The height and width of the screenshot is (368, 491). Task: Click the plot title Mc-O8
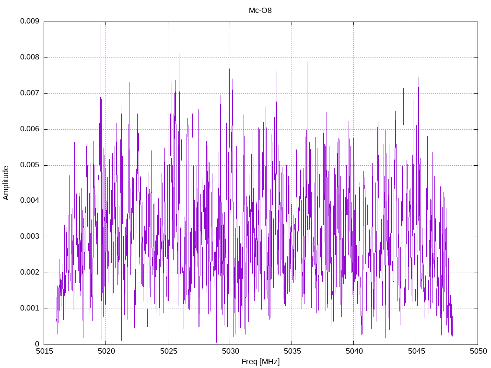[260, 11]
